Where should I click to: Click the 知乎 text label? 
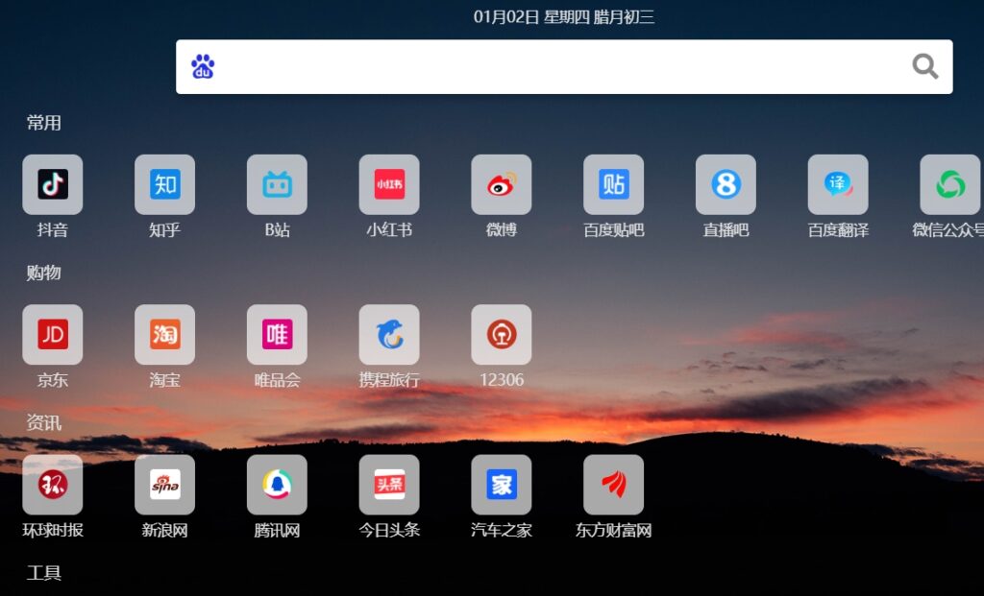click(164, 230)
